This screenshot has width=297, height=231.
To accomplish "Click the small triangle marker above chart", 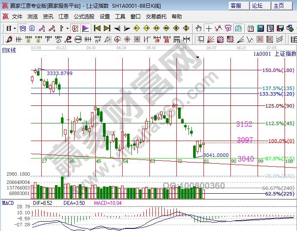I will [197, 57].
